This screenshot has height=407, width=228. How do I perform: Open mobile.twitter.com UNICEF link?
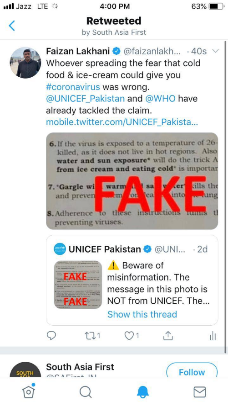(122, 122)
